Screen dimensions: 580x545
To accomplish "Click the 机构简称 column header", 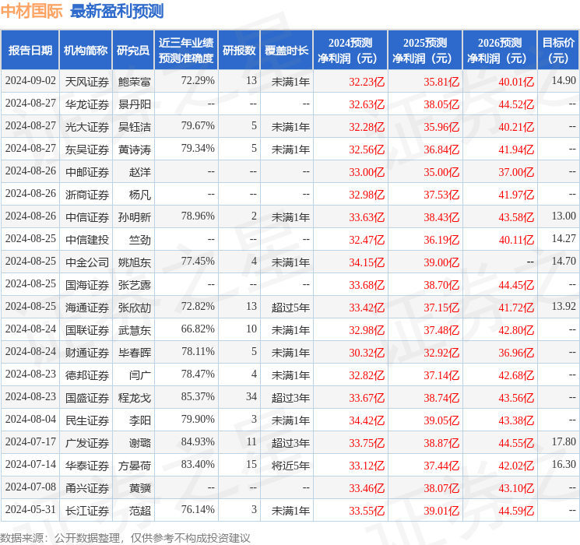I will (x=86, y=51).
